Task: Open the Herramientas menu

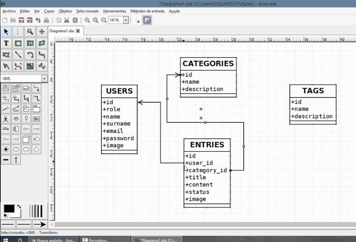Action: pyautogui.click(x=115, y=11)
